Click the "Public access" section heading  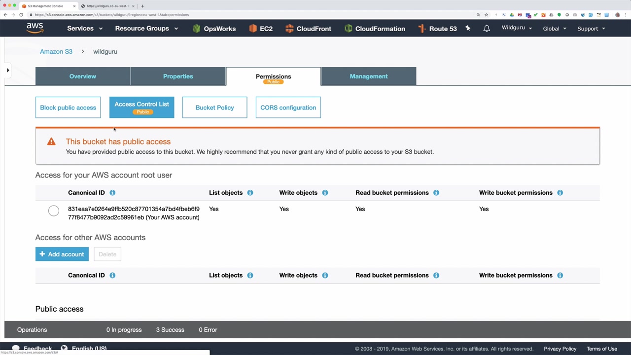[59, 309]
